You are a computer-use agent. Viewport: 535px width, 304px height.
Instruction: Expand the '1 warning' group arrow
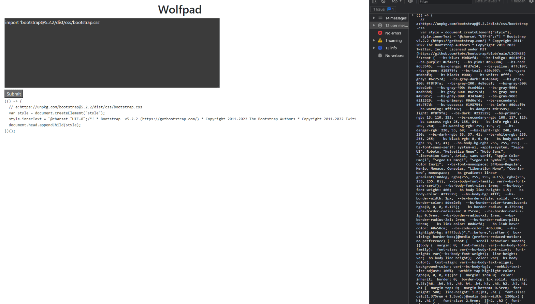[374, 41]
